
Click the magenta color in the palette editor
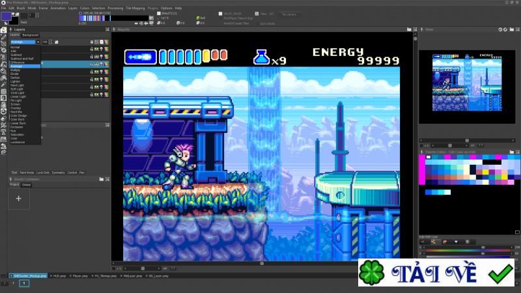[x=422, y=169]
